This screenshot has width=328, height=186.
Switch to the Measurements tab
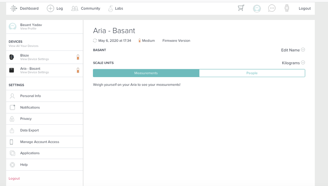[x=146, y=73]
